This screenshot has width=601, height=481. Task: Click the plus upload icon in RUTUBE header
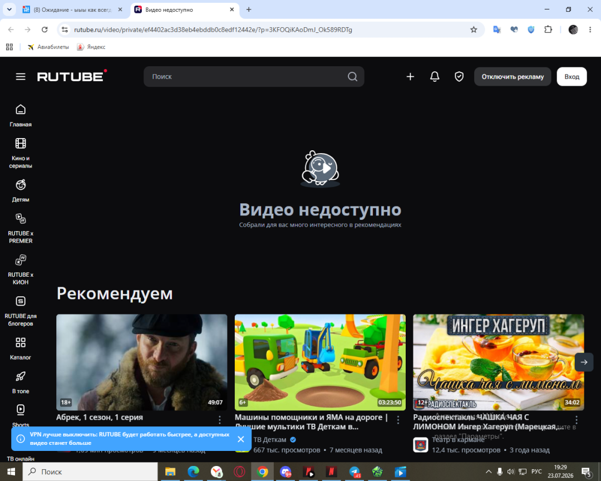410,77
